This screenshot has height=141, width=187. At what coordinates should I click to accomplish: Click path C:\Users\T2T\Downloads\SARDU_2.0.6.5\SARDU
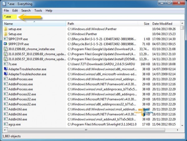101,64
